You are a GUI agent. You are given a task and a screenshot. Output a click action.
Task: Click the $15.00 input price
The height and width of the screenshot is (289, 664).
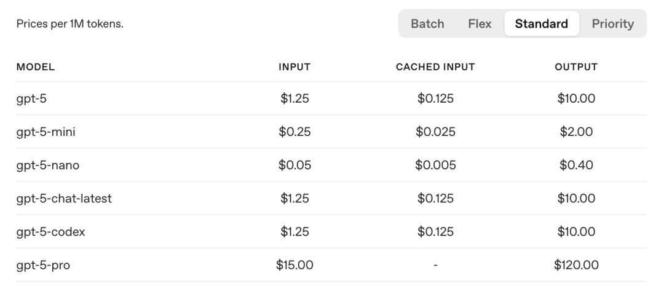tap(294, 266)
